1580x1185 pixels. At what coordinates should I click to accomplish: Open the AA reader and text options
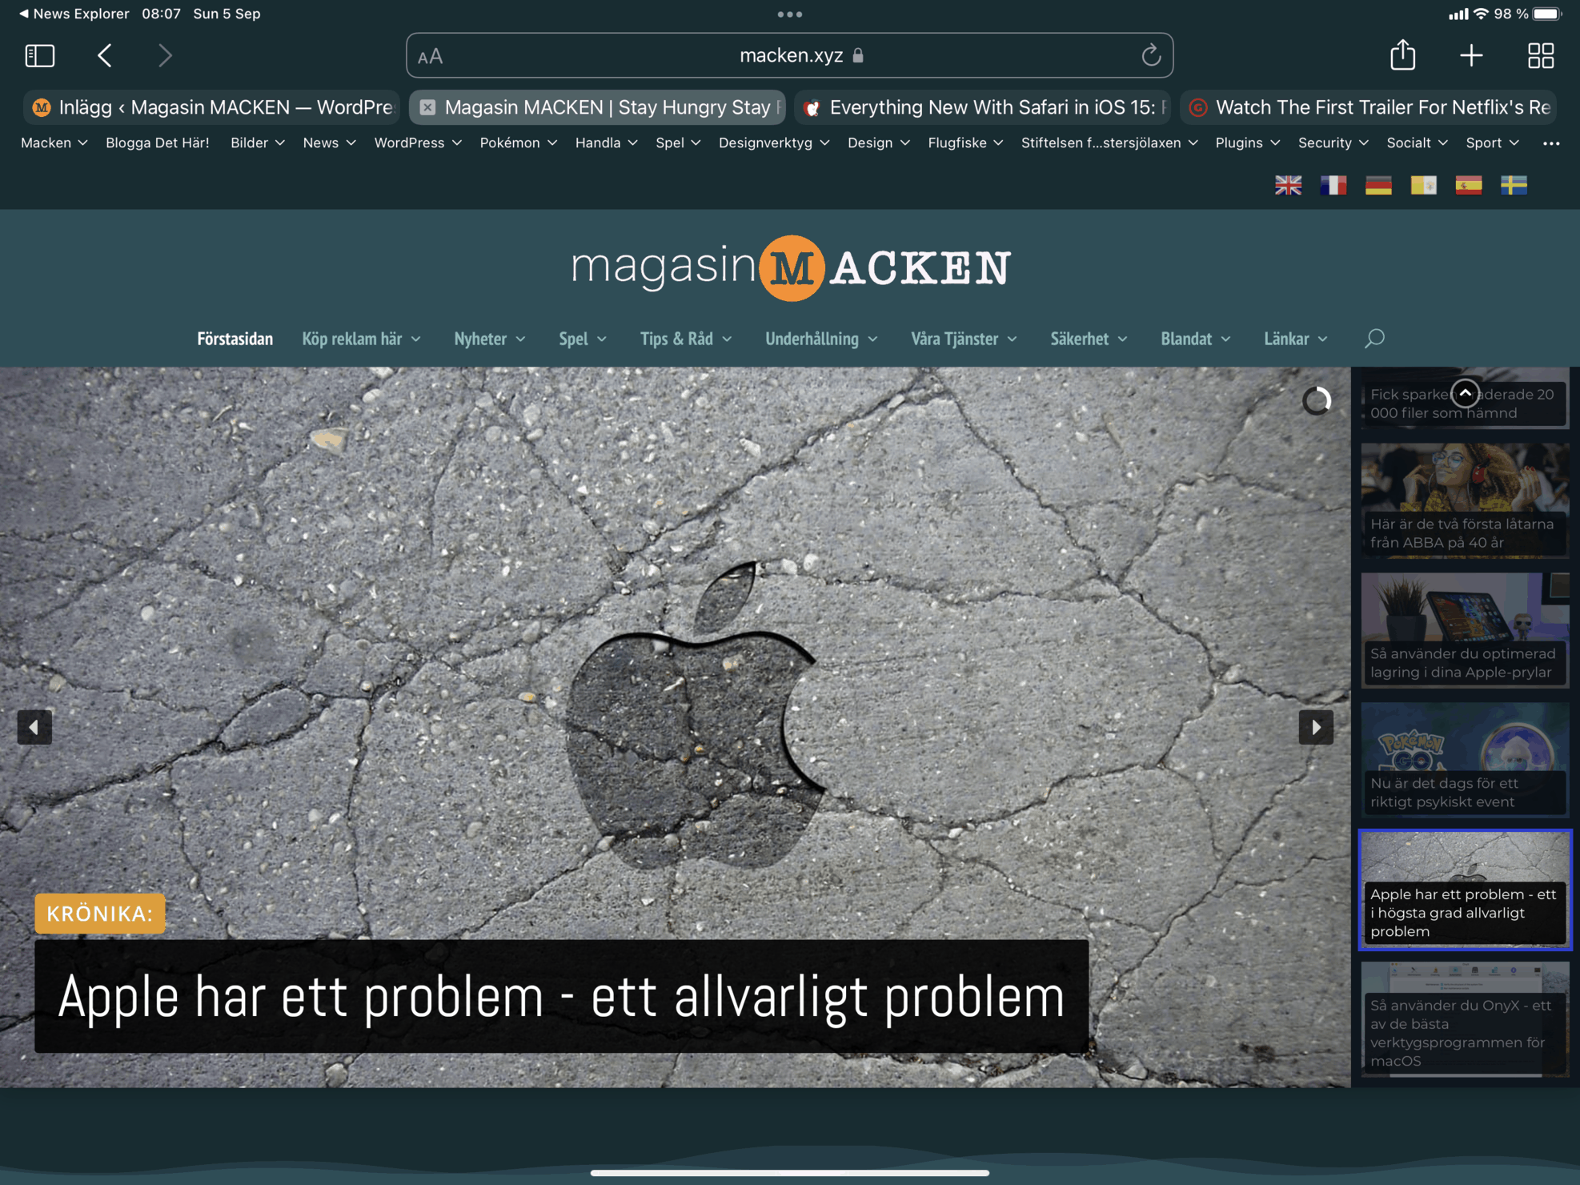[430, 56]
